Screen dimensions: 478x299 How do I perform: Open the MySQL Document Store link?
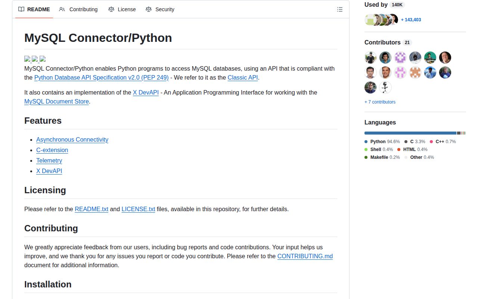(x=56, y=101)
